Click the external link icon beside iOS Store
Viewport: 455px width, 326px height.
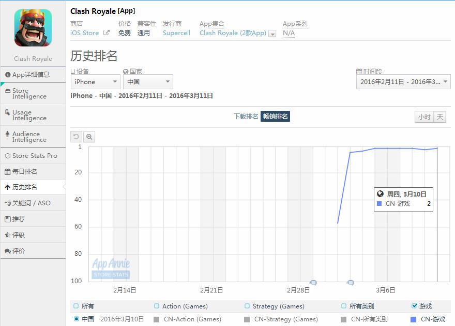click(107, 33)
